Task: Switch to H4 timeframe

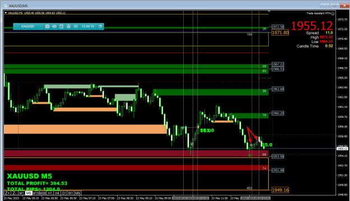Action: pyautogui.click(x=57, y=193)
